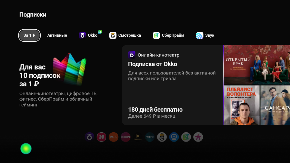Select the PREMIER icon

click(x=138, y=137)
